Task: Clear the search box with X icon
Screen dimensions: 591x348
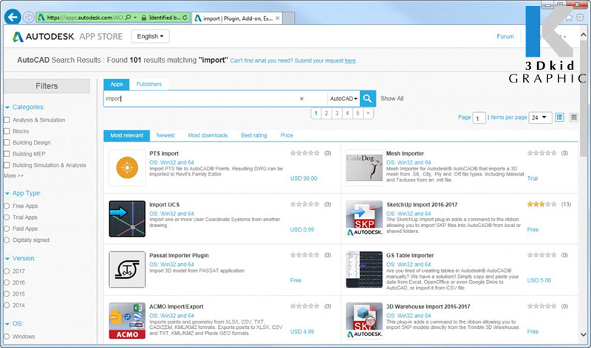Action: (301, 99)
